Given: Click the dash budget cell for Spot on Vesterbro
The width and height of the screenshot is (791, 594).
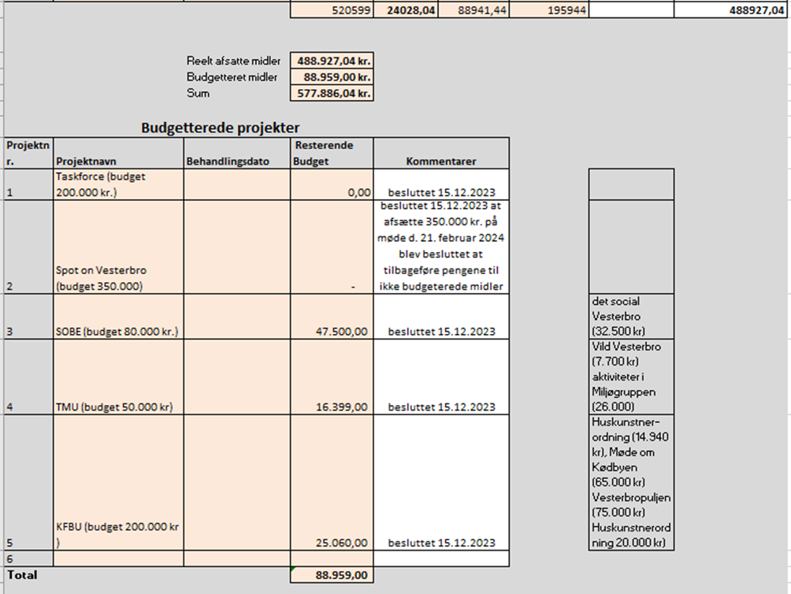Looking at the screenshot, I should tap(332, 247).
